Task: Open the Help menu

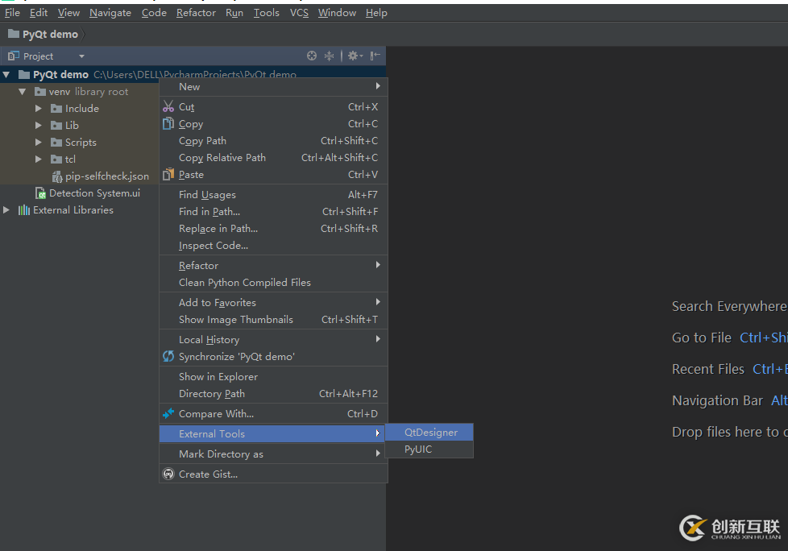Action: pos(376,13)
